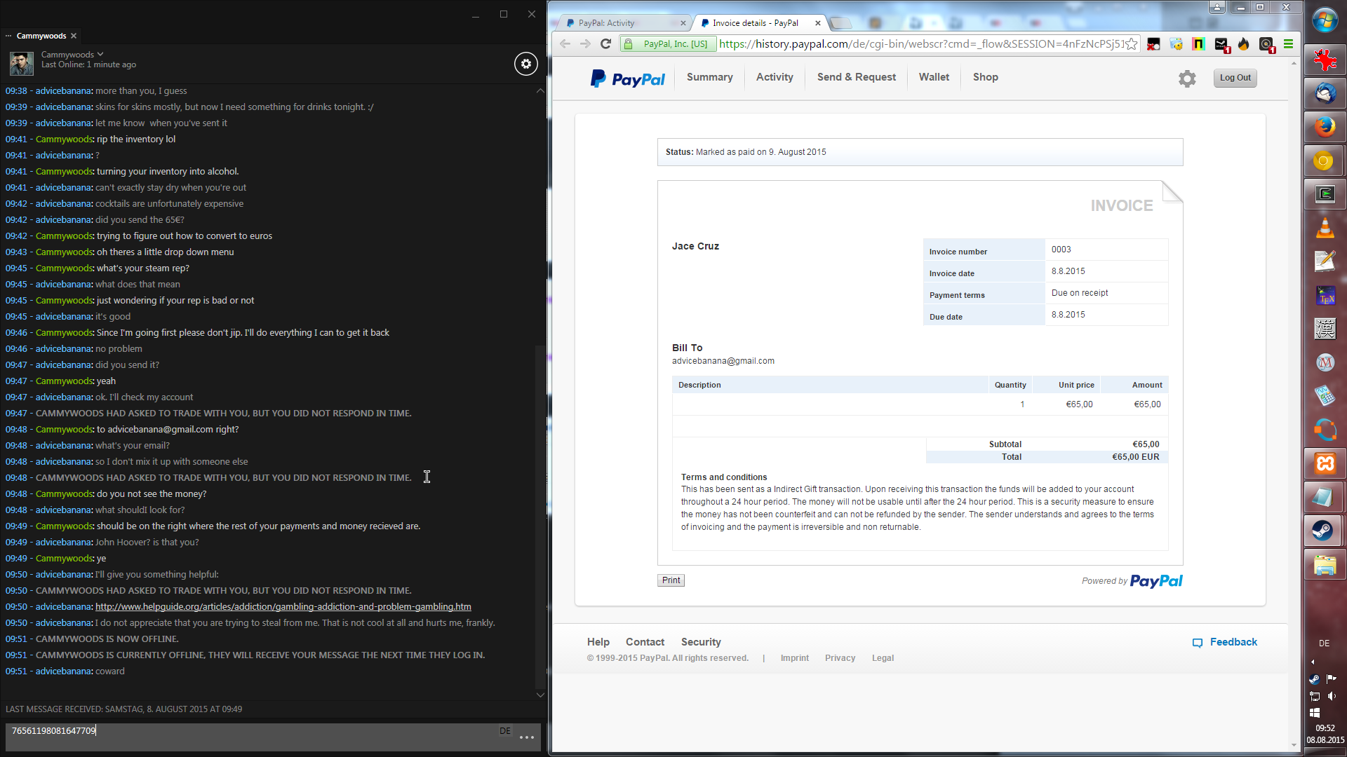The image size is (1347, 757).
Task: Open the helpguide.org gambling addiction link
Action: coord(283,607)
